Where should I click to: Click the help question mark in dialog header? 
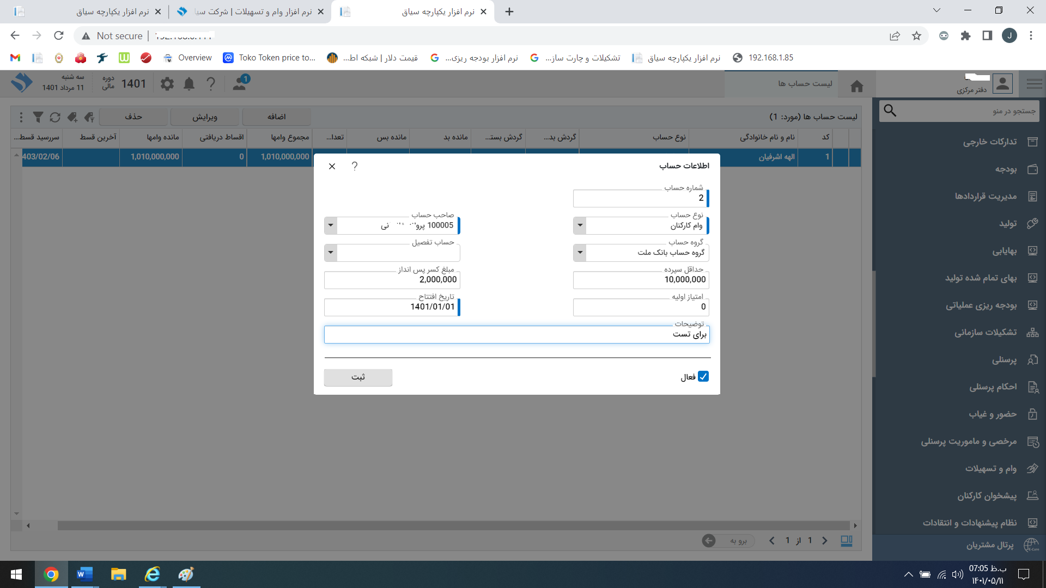355,166
